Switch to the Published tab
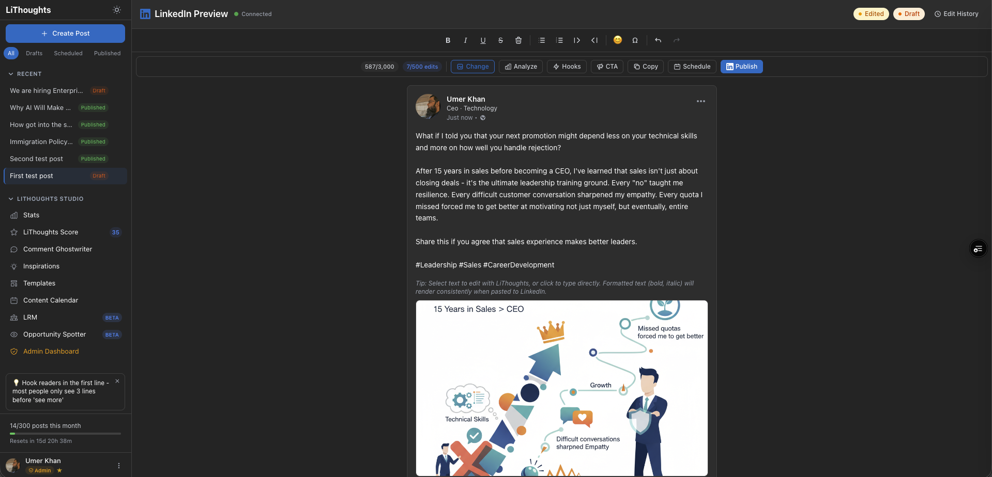This screenshot has height=477, width=992. click(106, 53)
